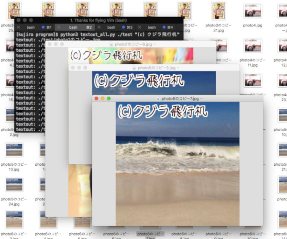Click the document icon in photo1のコピー6.jpg title

(110, 44)
